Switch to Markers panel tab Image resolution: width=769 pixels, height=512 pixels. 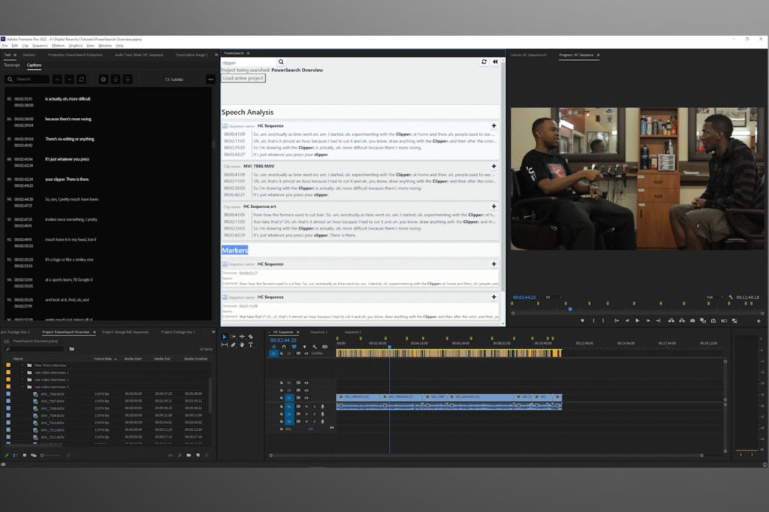tap(29, 55)
